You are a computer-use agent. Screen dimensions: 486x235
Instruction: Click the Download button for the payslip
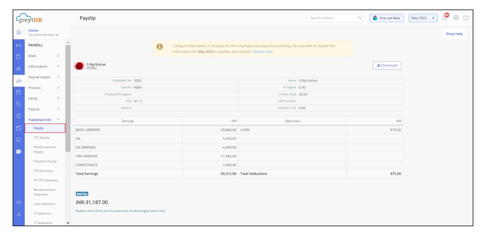point(387,65)
